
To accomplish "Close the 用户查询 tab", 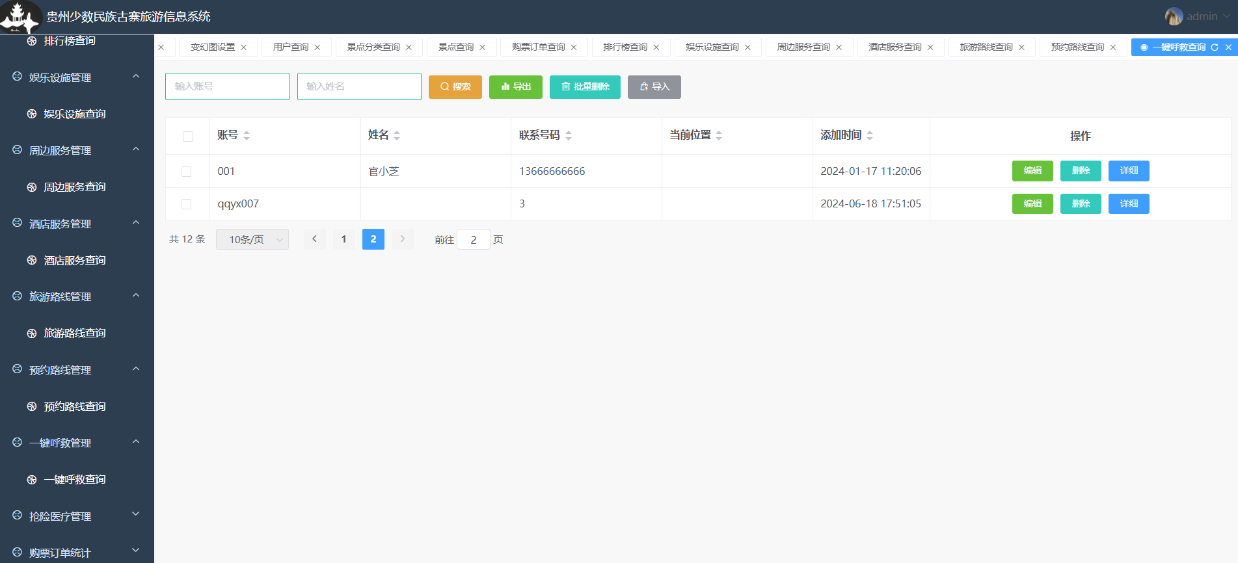I will 317,47.
